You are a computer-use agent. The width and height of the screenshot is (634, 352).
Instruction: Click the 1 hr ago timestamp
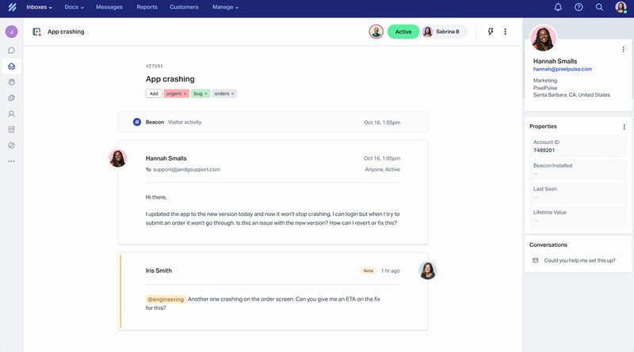[x=390, y=271]
